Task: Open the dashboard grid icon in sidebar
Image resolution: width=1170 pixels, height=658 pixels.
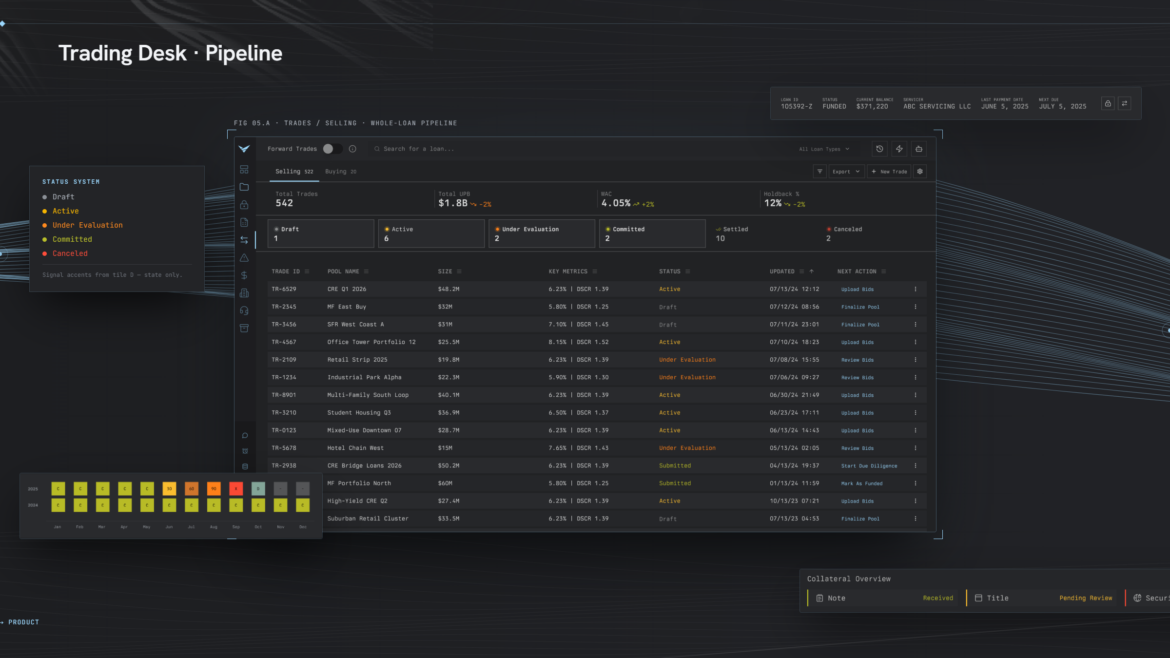Action: [x=244, y=170]
